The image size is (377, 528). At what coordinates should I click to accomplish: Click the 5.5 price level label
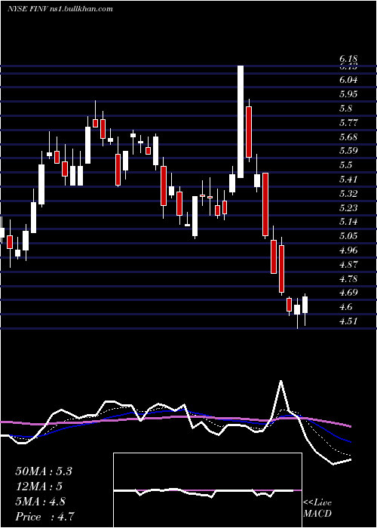pyautogui.click(x=345, y=165)
